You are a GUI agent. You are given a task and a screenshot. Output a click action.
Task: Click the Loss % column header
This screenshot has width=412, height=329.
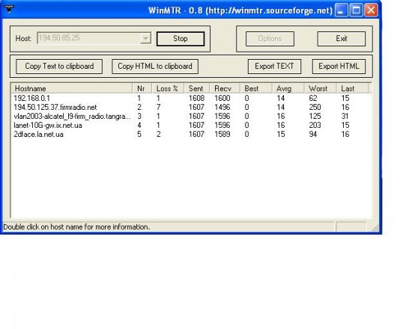click(x=168, y=88)
